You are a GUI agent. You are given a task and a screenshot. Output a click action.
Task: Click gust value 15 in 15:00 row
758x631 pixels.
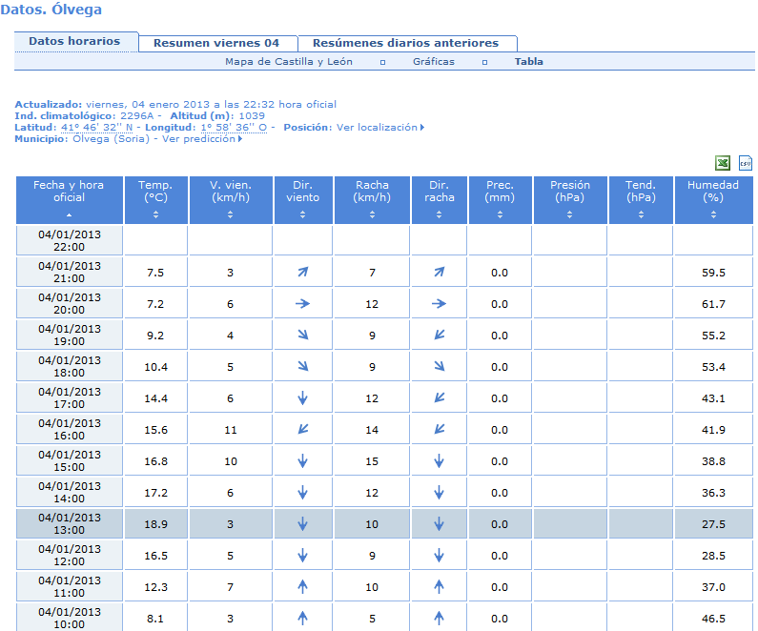coord(372,461)
